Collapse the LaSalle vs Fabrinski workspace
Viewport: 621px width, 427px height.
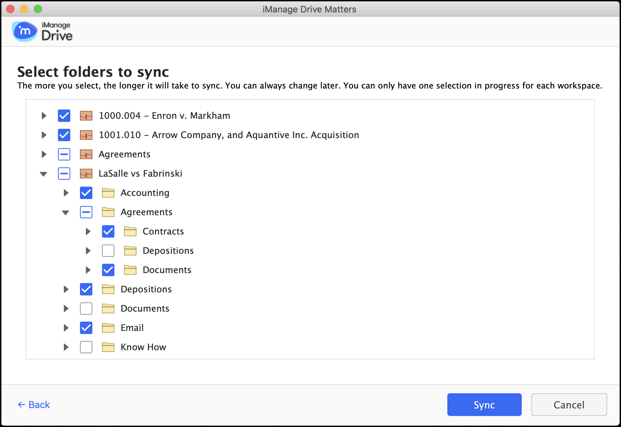coord(43,174)
